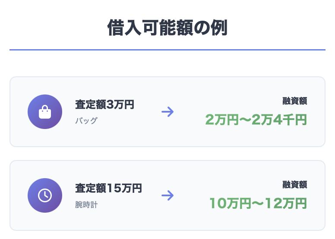
Task: Click the upper loan amount 2万4千円
Action: 279,119
